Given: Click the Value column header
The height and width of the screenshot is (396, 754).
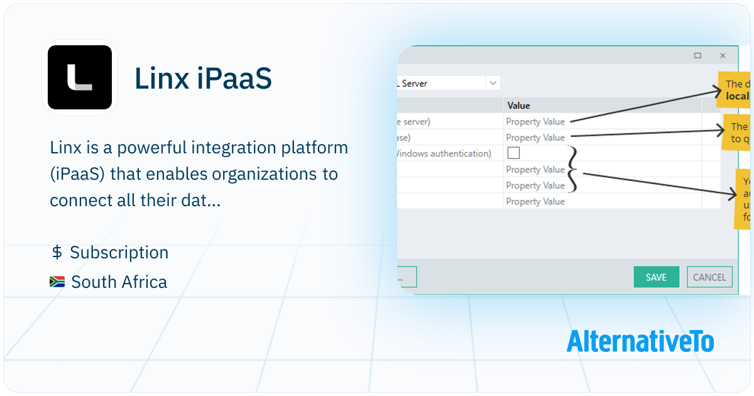Looking at the screenshot, I should (x=519, y=106).
